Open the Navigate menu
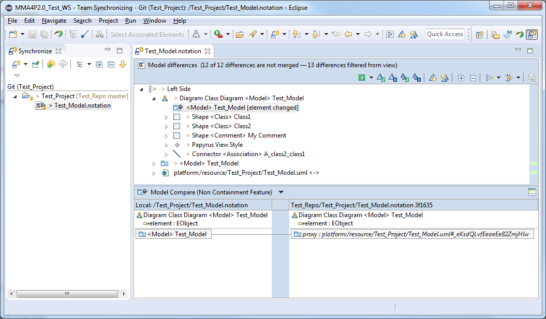The width and height of the screenshot is (546, 319). [54, 21]
